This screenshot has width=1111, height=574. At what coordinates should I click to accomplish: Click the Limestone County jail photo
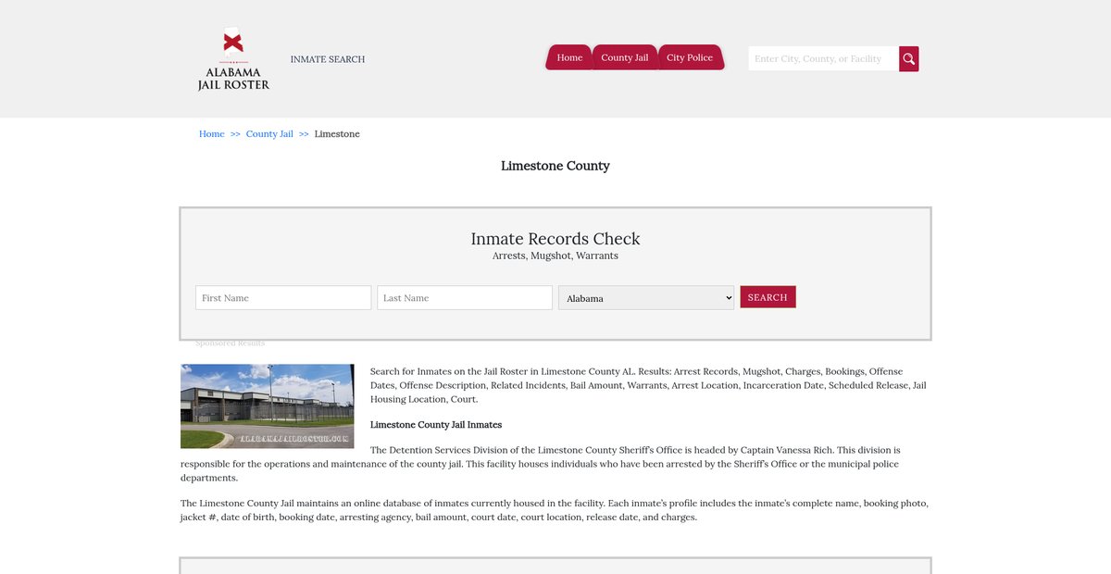point(268,406)
